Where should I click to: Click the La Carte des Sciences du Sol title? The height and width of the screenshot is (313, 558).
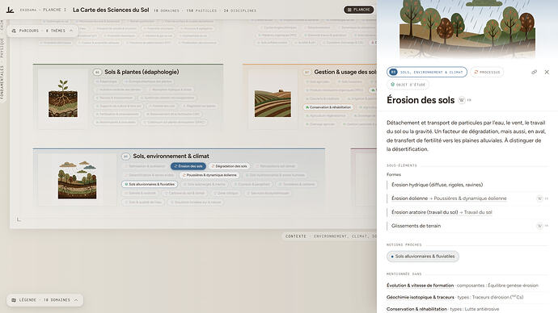pyautogui.click(x=111, y=10)
